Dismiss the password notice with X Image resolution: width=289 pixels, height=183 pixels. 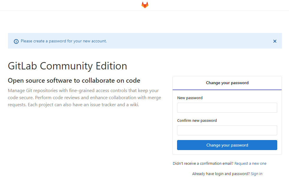pyautogui.click(x=275, y=41)
